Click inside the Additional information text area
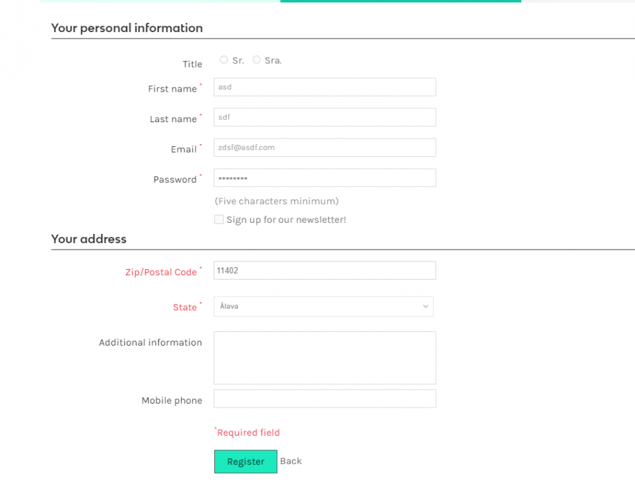The height and width of the screenshot is (490, 635). (x=324, y=357)
